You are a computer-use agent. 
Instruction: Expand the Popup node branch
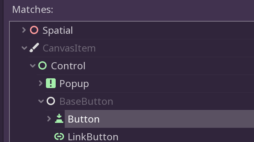(x=41, y=83)
